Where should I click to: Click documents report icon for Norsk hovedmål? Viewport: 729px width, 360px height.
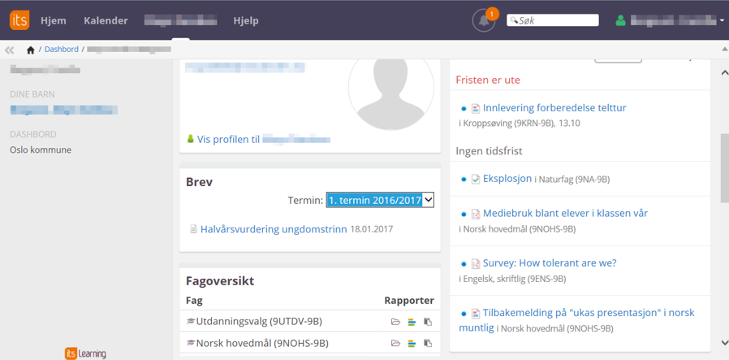click(x=428, y=343)
